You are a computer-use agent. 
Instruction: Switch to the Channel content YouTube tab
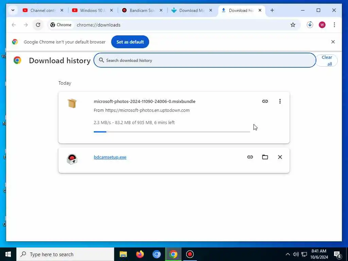click(x=39, y=11)
